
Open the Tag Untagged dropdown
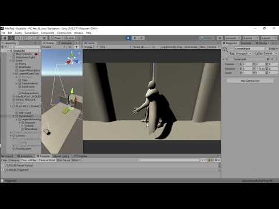tap(244, 53)
